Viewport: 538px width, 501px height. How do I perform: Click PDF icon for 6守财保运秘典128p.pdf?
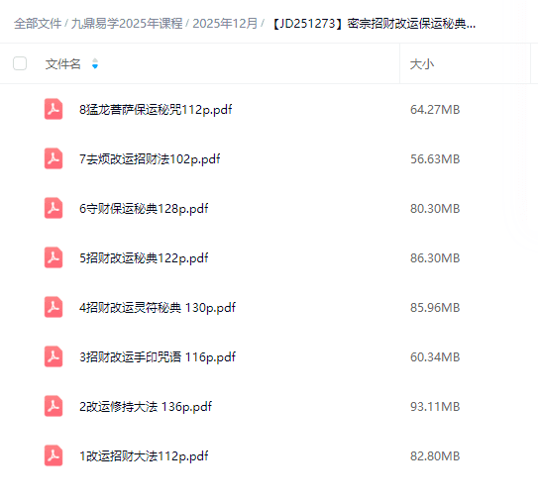coord(54,208)
